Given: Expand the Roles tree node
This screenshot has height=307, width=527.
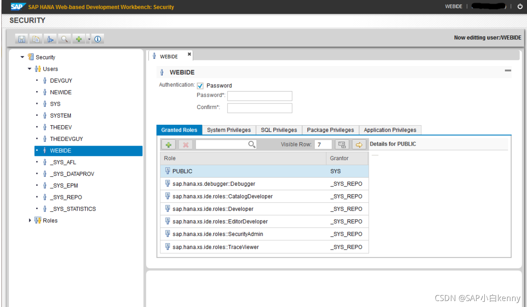Looking at the screenshot, I should 30,221.
